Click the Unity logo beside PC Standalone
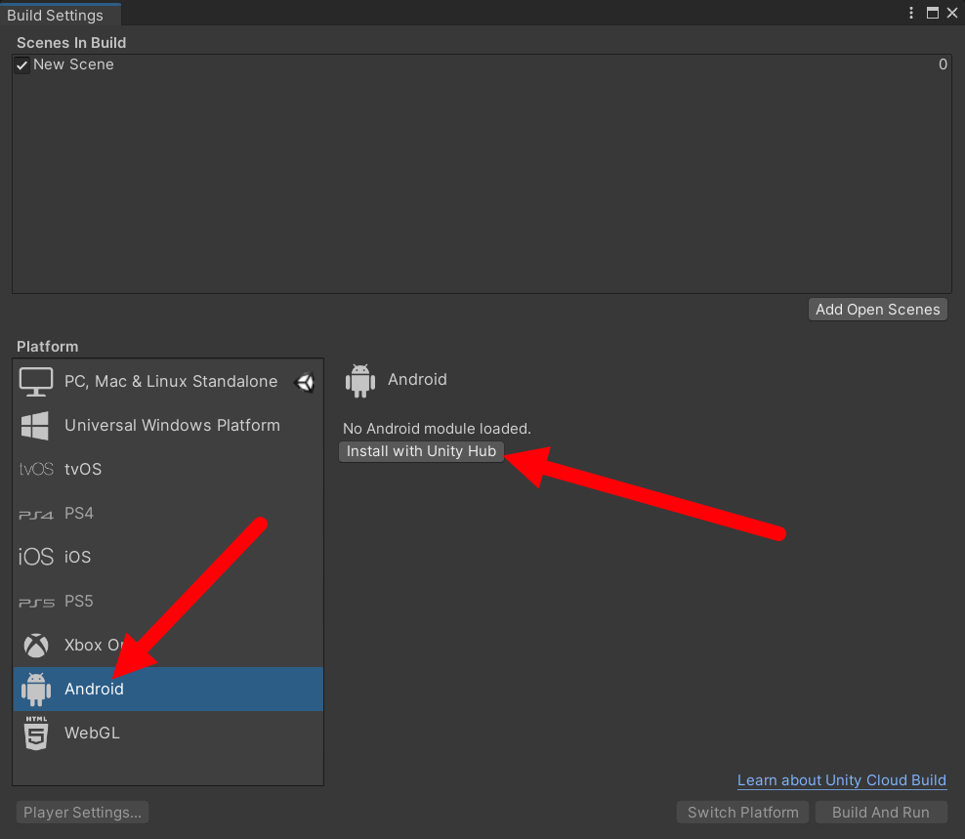 pyautogui.click(x=304, y=382)
